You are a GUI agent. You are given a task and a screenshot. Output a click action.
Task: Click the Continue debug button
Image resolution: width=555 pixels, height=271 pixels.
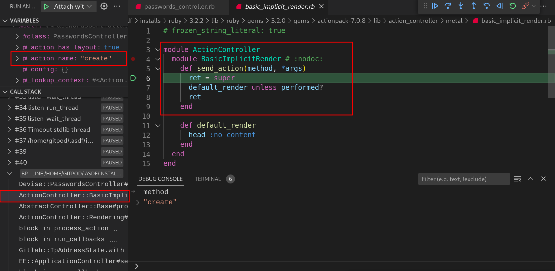click(435, 6)
